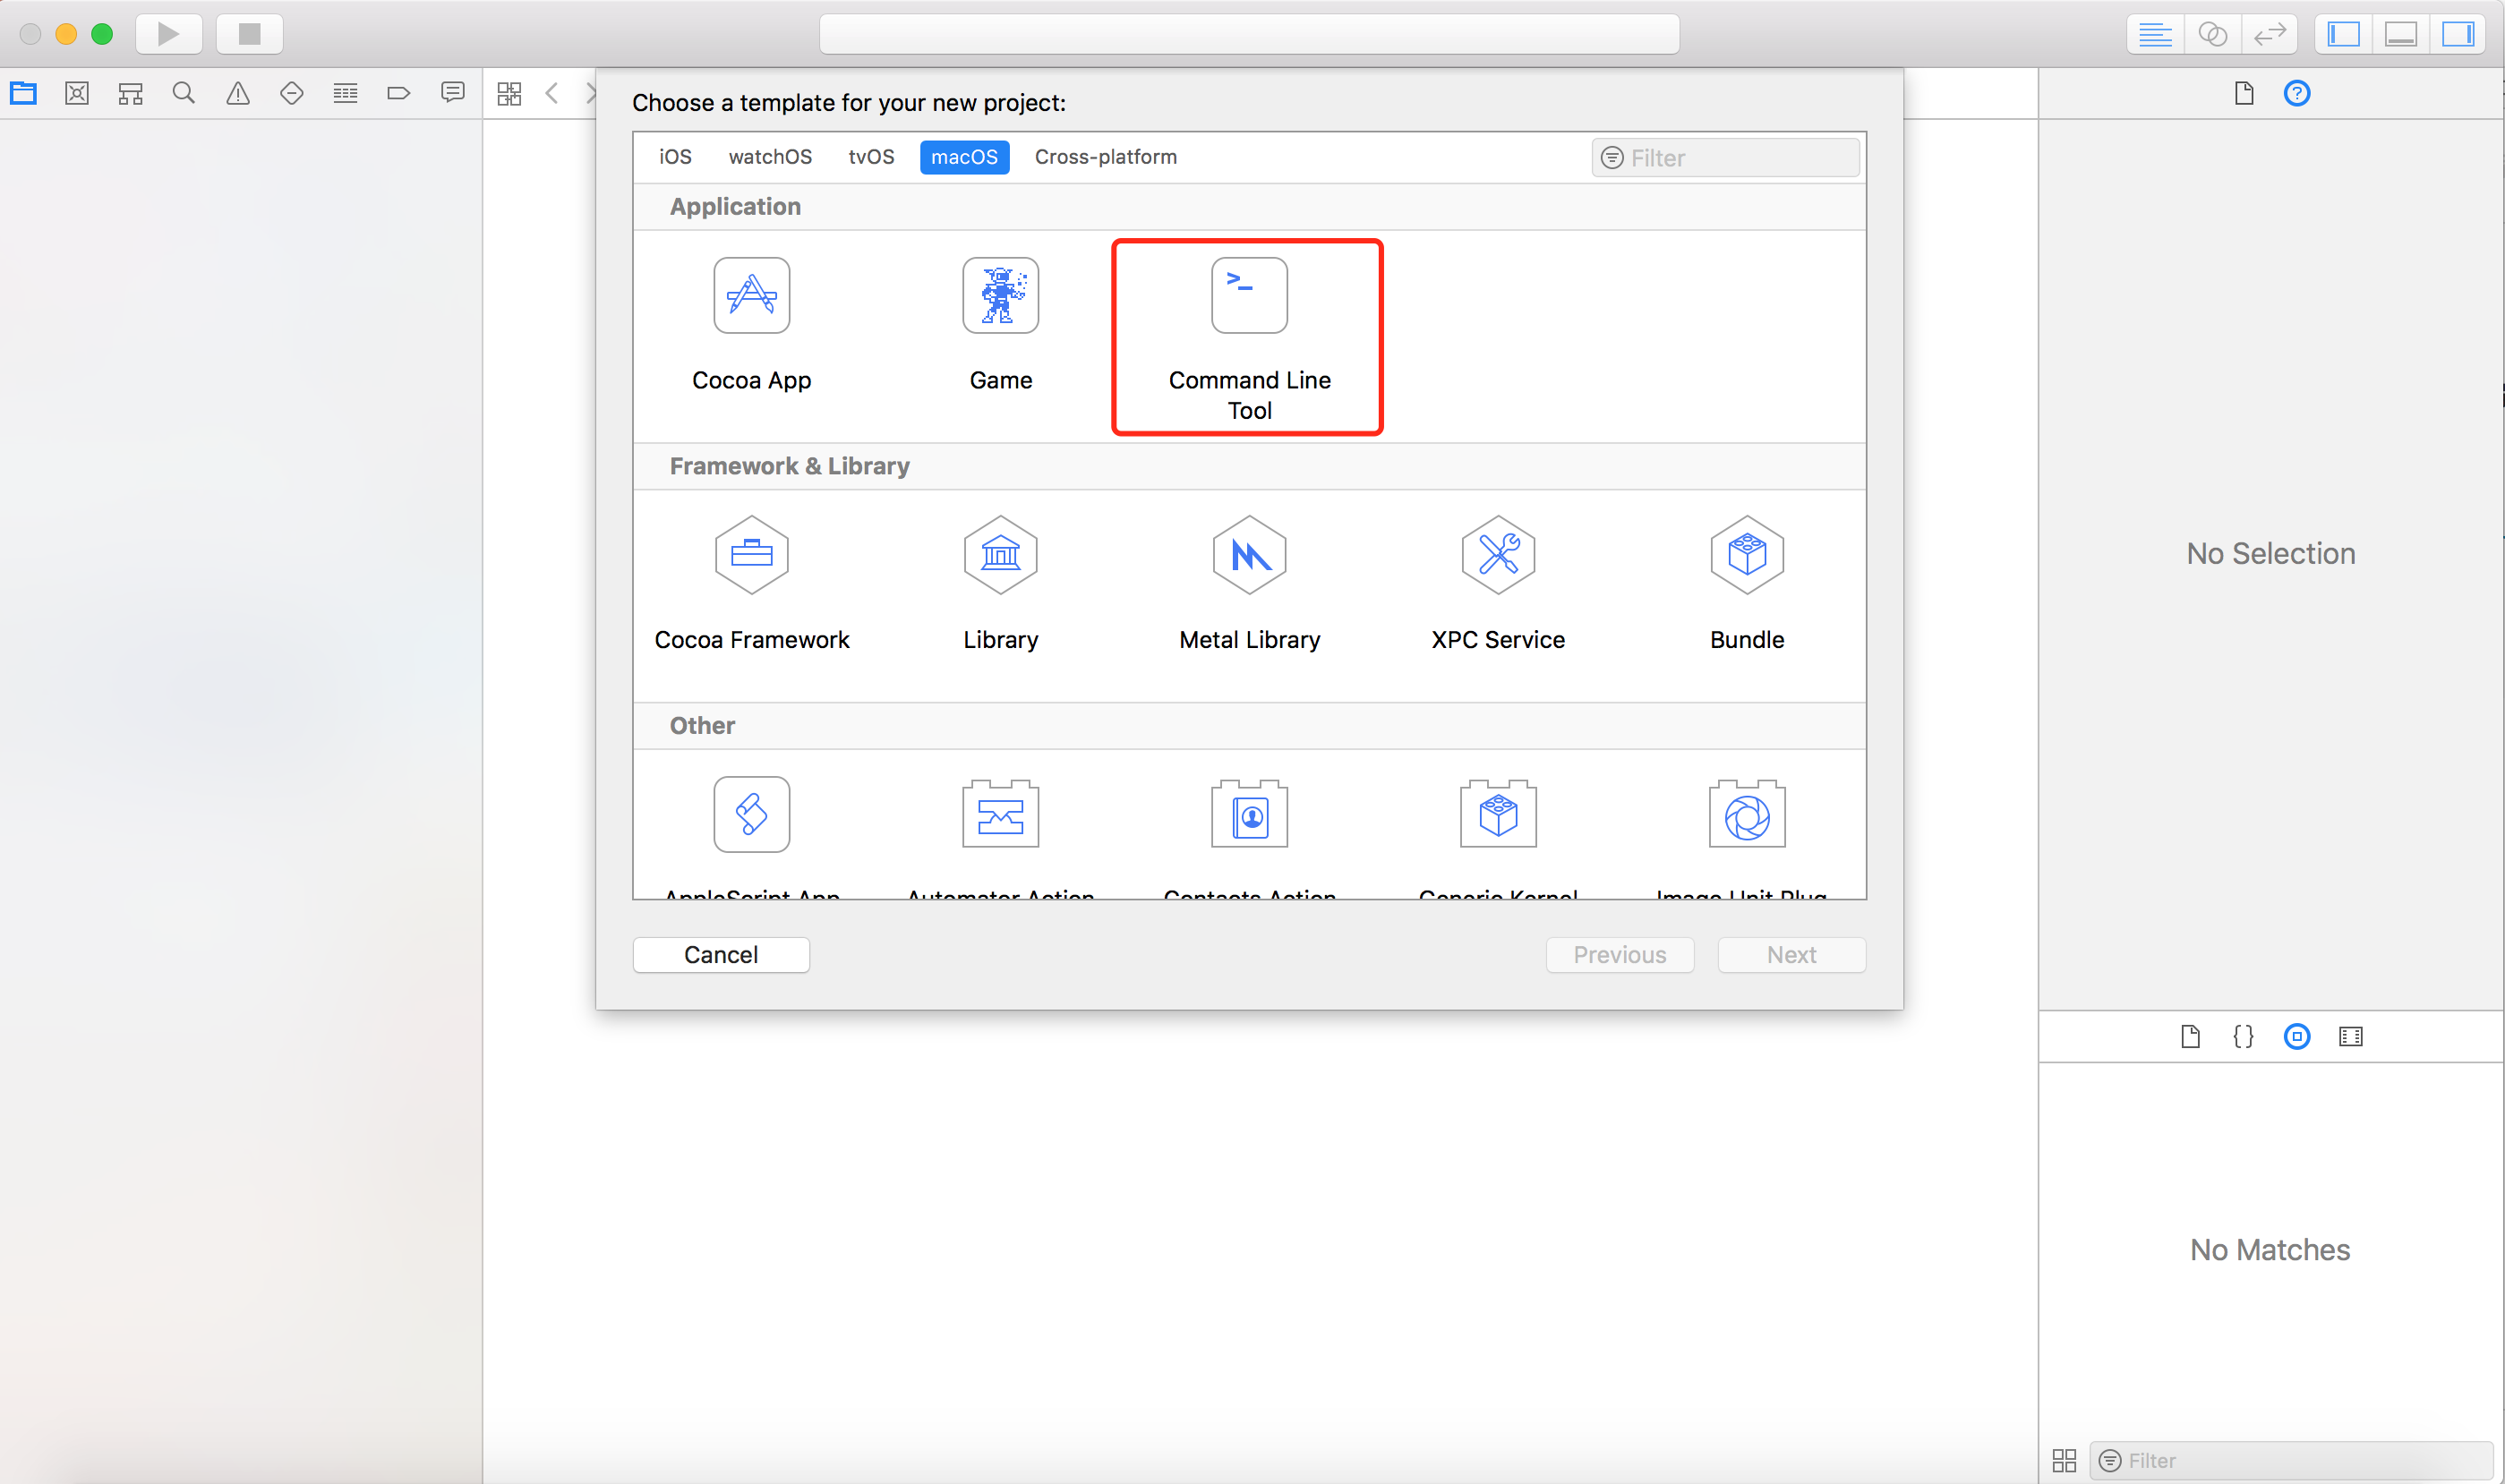
Task: Show the Quick Help inspector
Action: pos(2296,93)
